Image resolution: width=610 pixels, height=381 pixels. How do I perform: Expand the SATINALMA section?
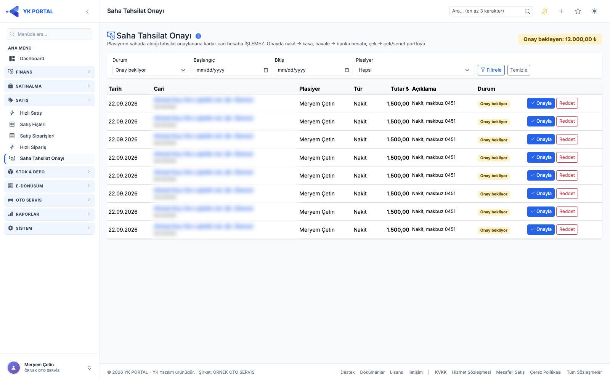50,86
